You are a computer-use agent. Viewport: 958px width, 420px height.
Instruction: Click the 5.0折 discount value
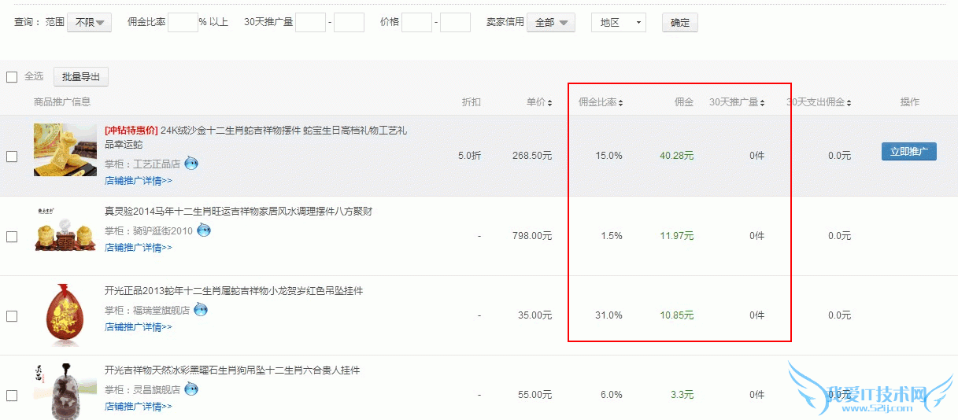(x=469, y=156)
